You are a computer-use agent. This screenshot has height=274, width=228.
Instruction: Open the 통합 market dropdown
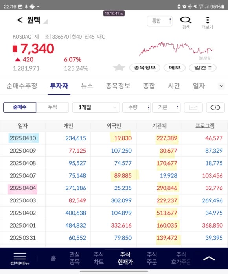pyautogui.click(x=160, y=21)
